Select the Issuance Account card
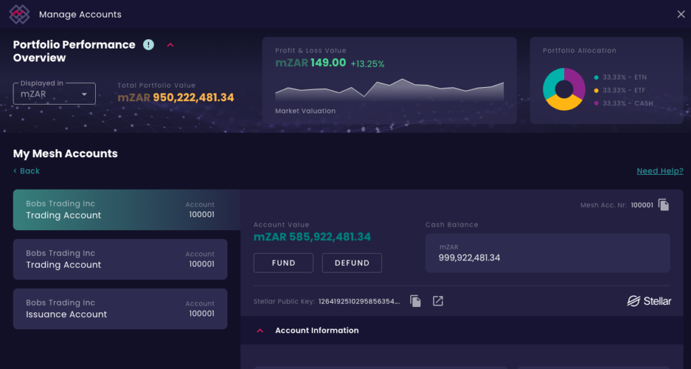This screenshot has height=369, width=691. point(120,309)
